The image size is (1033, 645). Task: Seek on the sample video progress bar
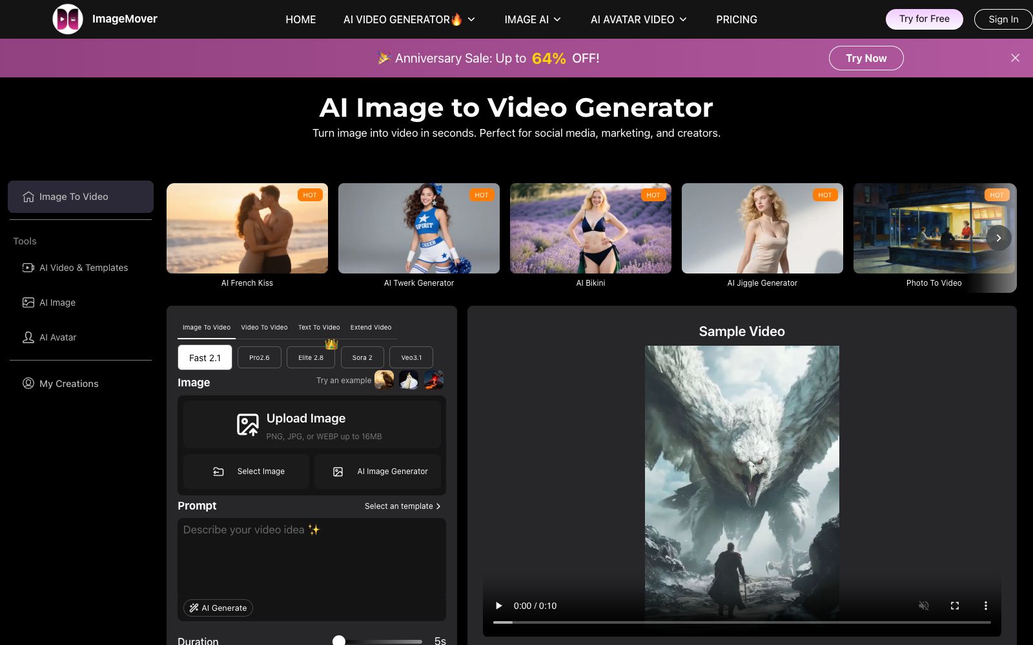pyautogui.click(x=742, y=622)
